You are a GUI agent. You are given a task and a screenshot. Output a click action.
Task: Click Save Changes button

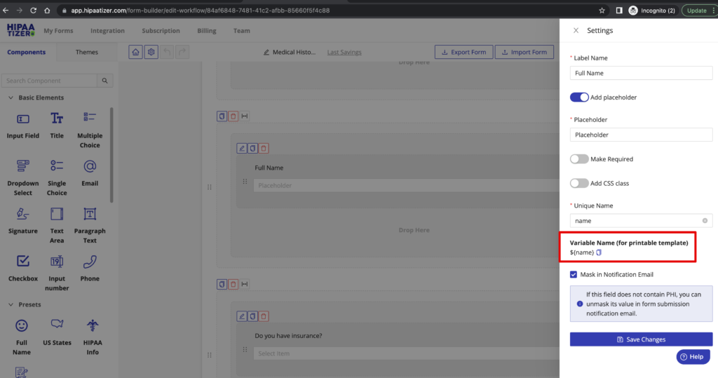[641, 339]
